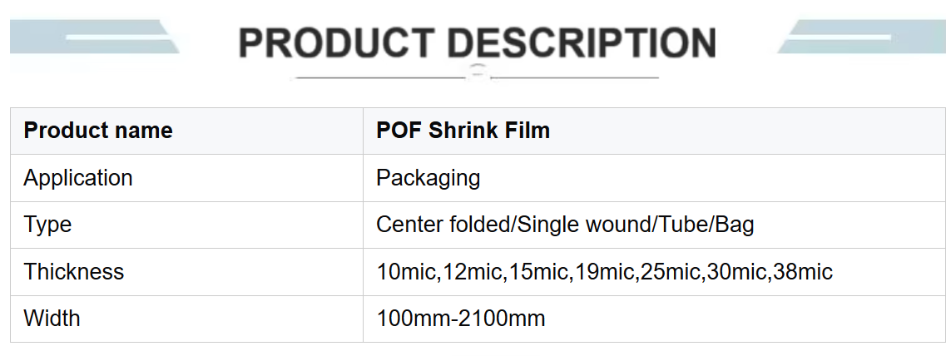Click the right decorative banner graphic
Image resolution: width=951 pixels, height=356 pixels.
point(861,37)
